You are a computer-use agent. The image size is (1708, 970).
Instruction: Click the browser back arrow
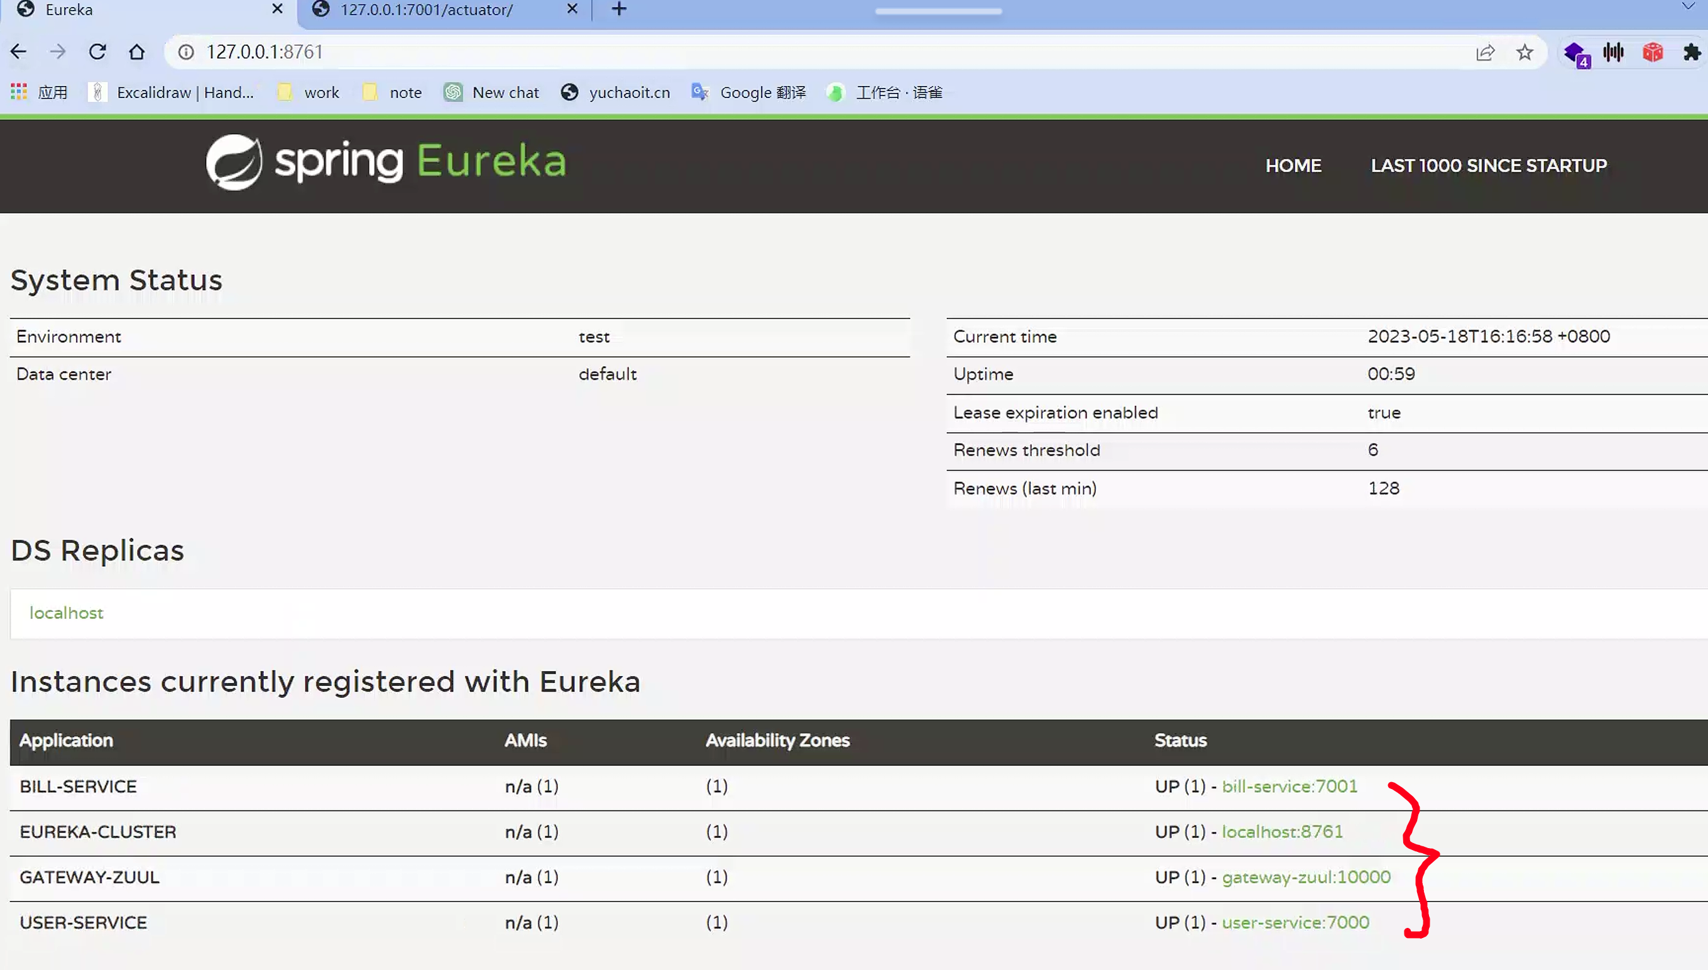[x=19, y=52]
